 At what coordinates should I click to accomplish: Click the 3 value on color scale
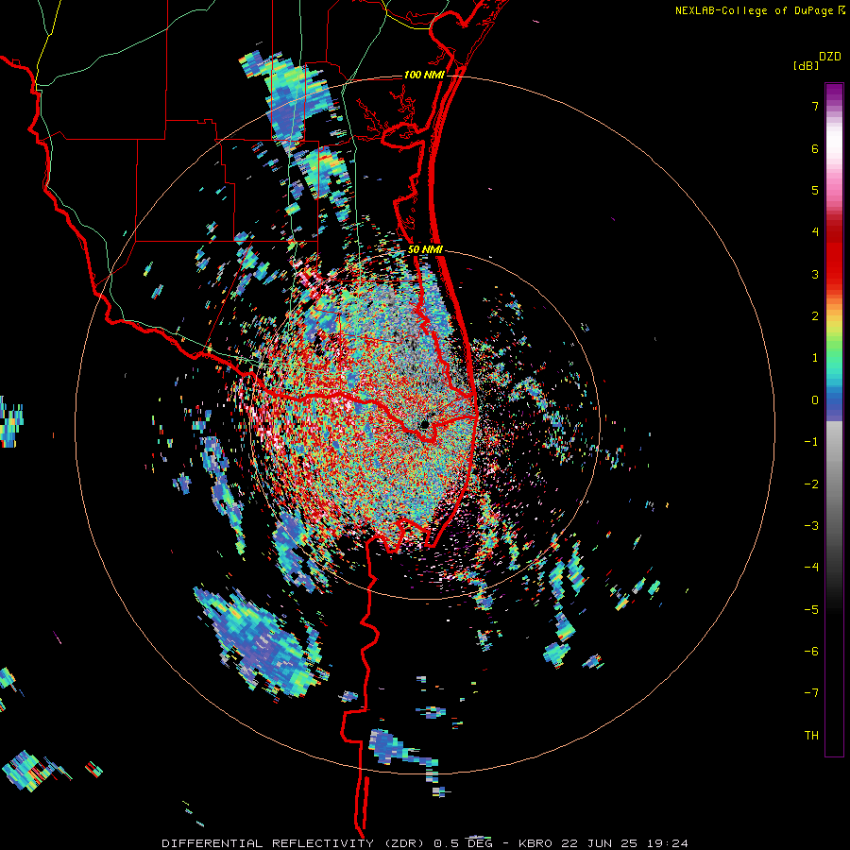[x=815, y=274]
